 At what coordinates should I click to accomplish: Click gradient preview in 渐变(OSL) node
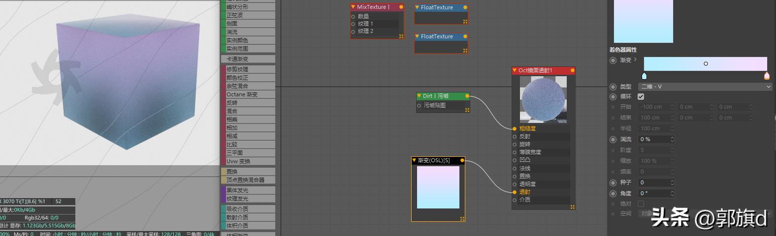(438, 187)
